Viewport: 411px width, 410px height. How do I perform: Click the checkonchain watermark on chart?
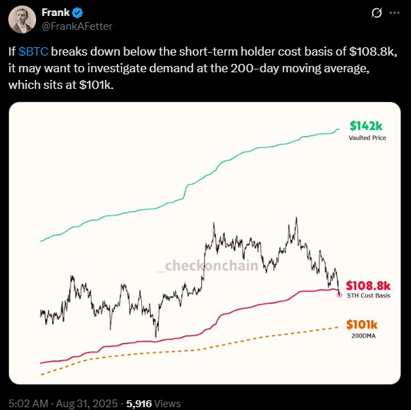(x=208, y=265)
